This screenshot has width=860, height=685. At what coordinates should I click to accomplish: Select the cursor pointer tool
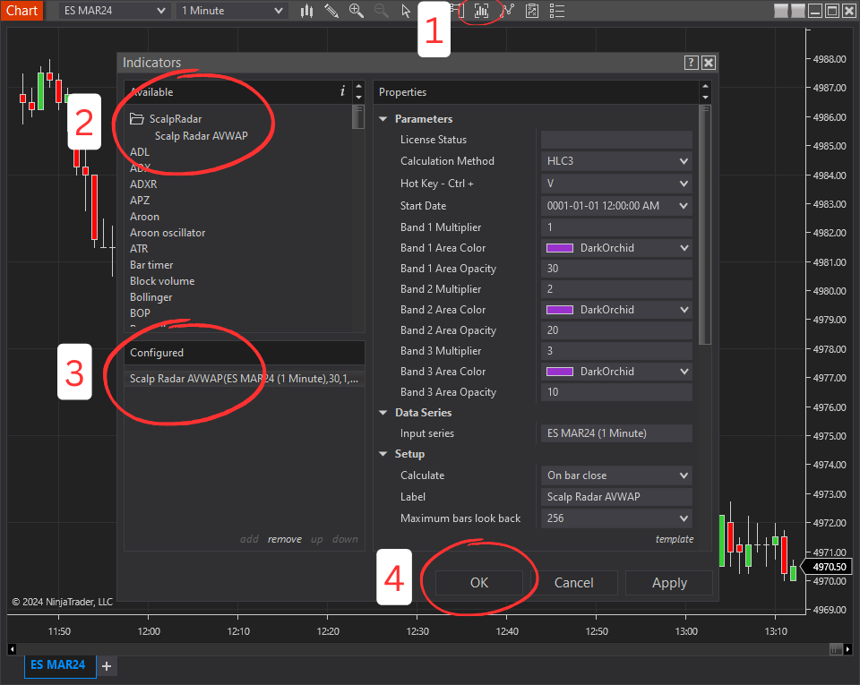pyautogui.click(x=406, y=11)
